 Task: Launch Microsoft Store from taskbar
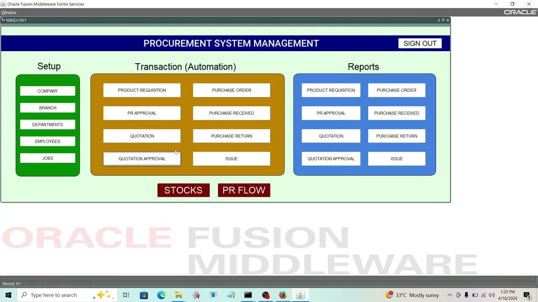pyautogui.click(x=144, y=295)
